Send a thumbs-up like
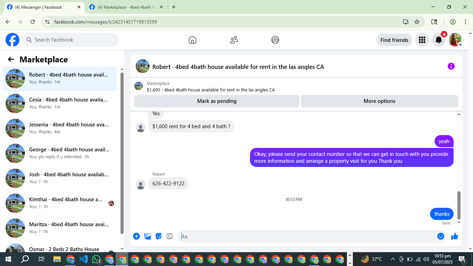 coord(455,236)
